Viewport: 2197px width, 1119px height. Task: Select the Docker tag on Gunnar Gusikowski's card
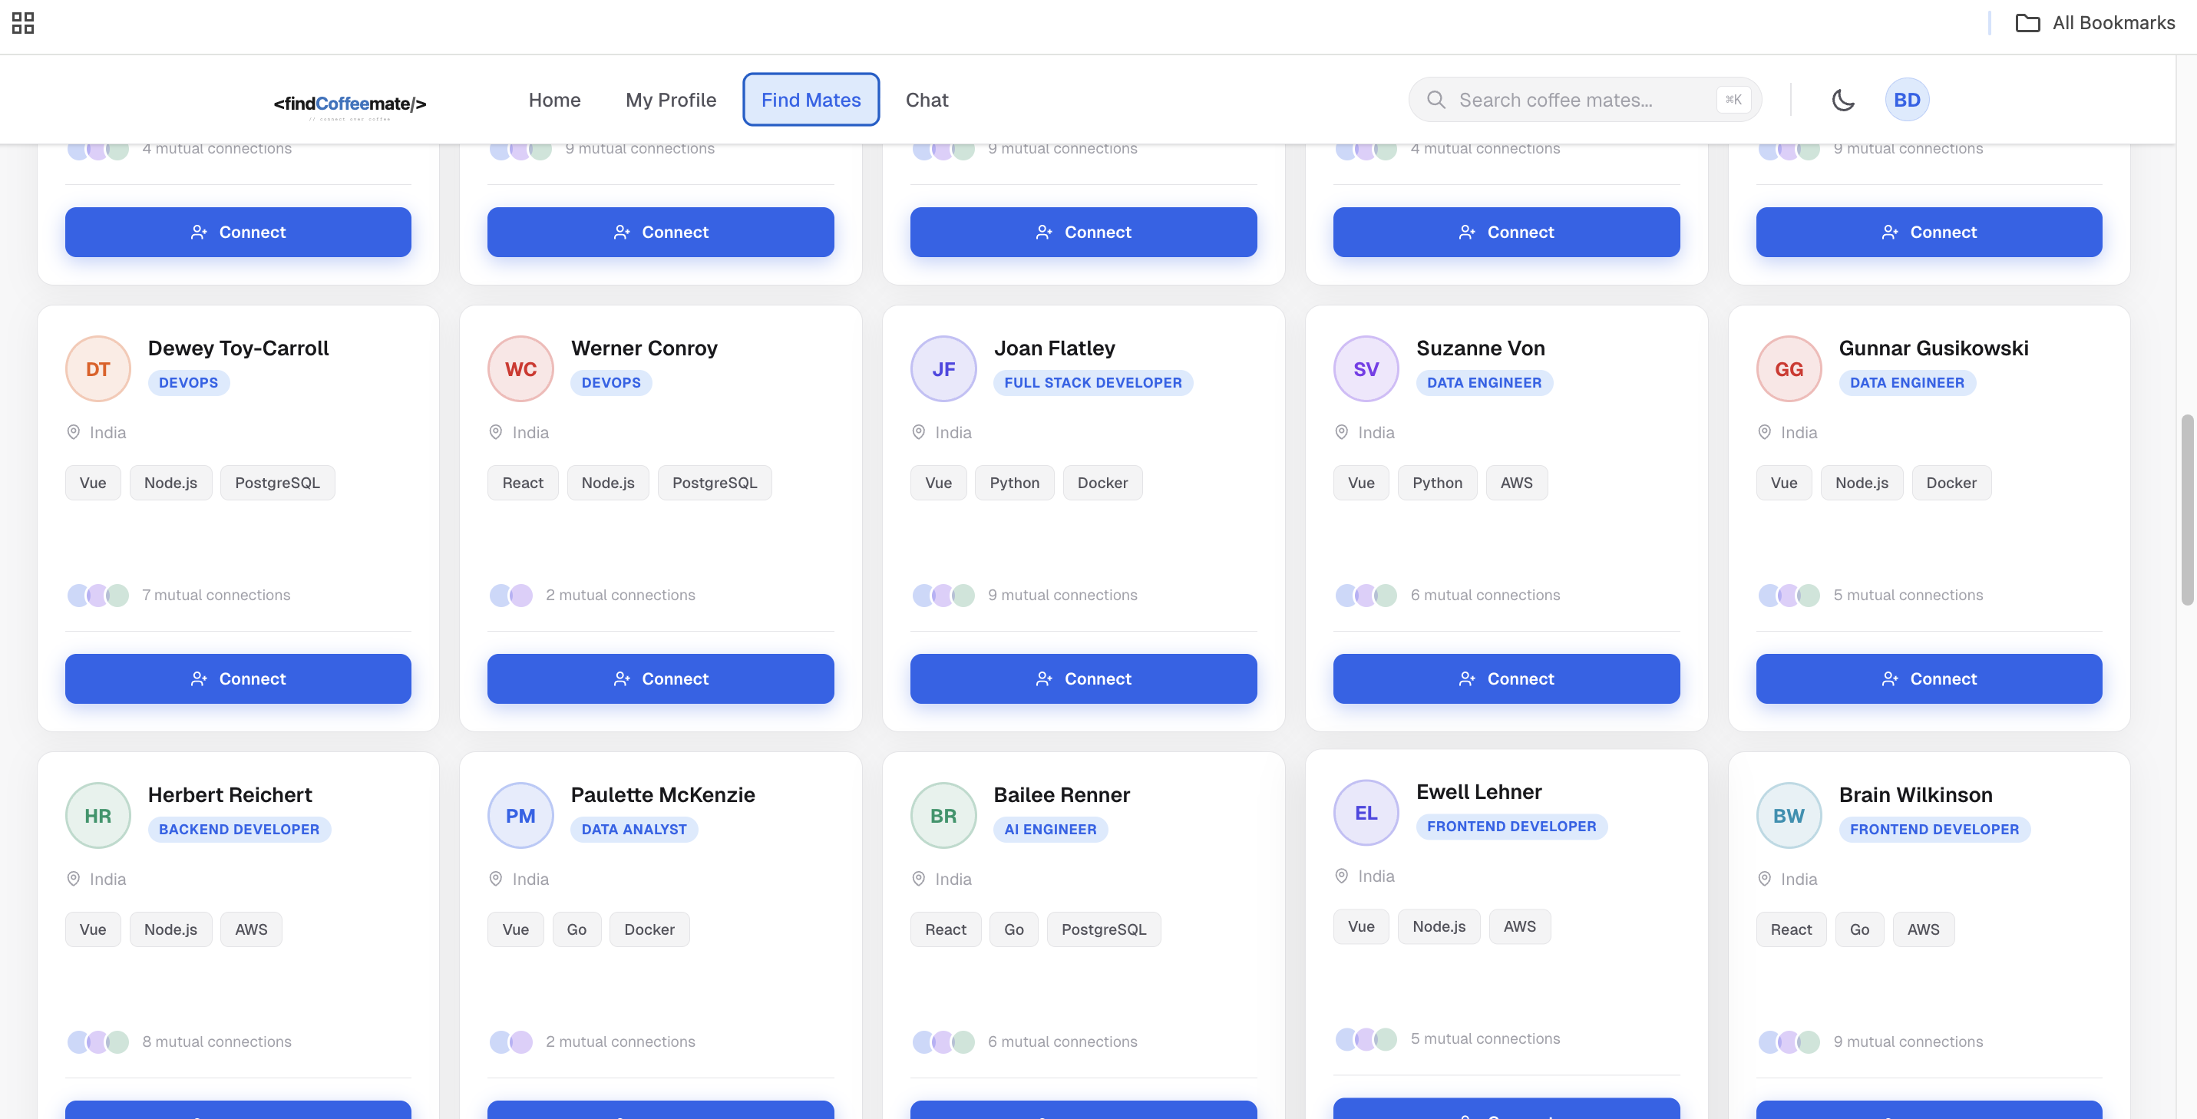point(1951,483)
